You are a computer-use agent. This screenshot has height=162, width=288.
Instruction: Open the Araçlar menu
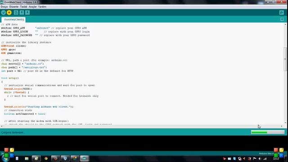click(x=33, y=7)
